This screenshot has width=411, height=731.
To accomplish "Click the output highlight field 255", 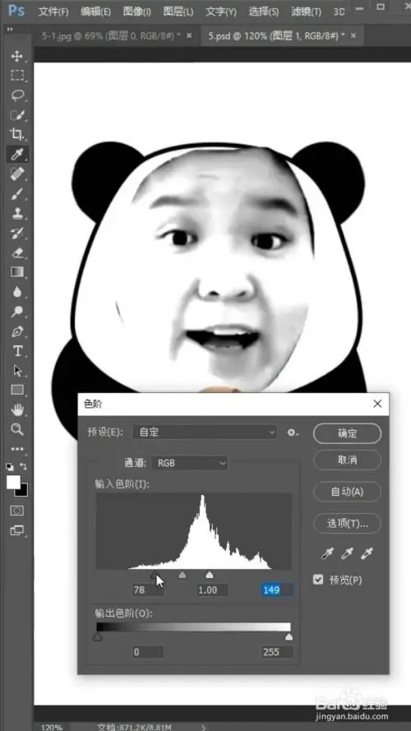I will [x=277, y=652].
